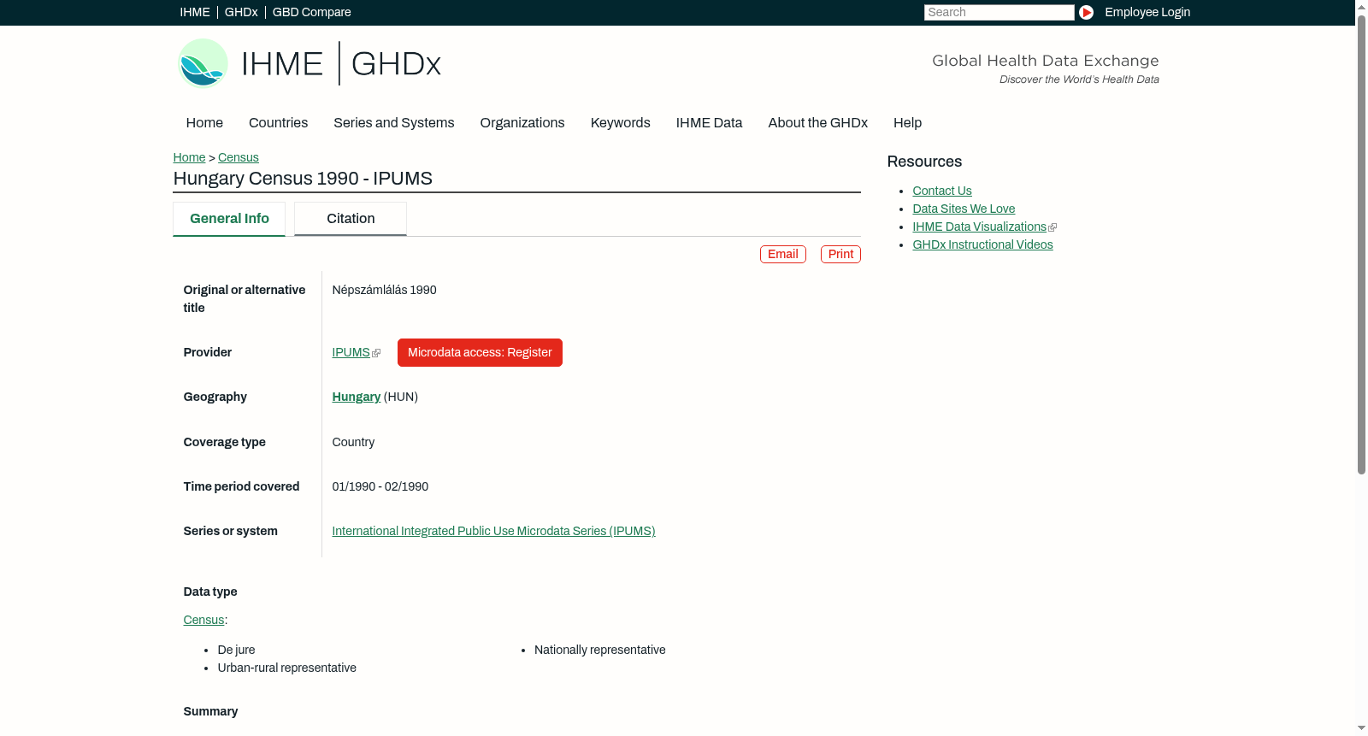Viewport: 1368px width, 736px height.
Task: Click the Summary section heading
Action: (210, 711)
